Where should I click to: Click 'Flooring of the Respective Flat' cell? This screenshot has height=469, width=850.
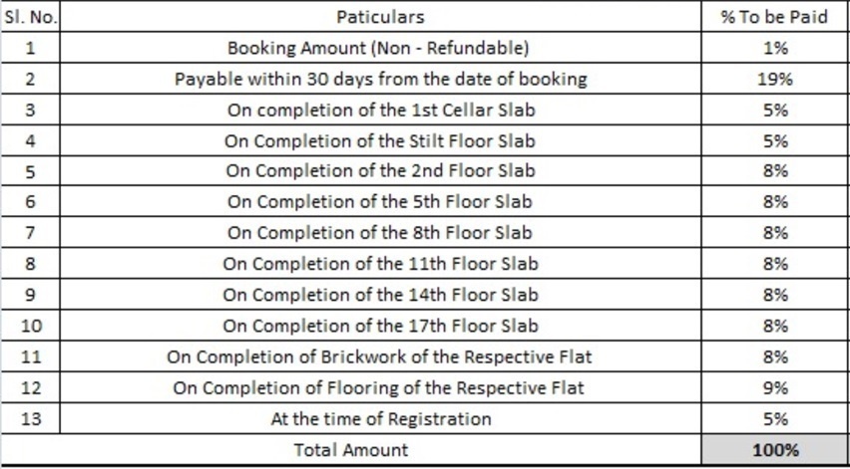coord(380,387)
